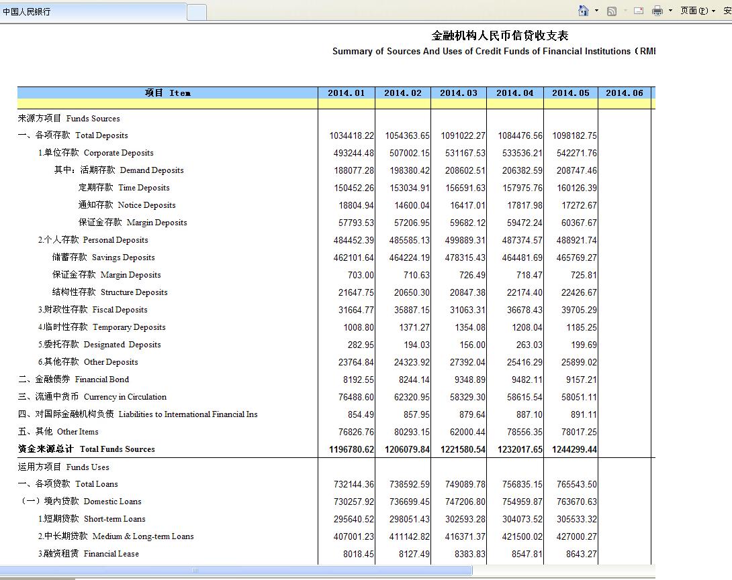
Task: Expand the Home button dropdown arrow
Action: [x=596, y=11]
